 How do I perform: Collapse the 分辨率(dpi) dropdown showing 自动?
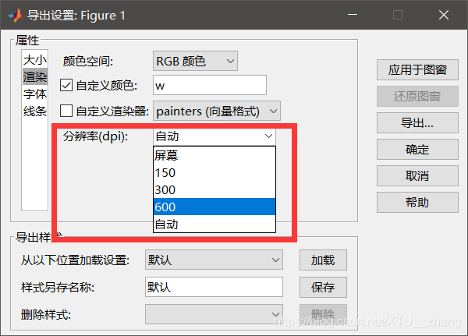[214, 136]
